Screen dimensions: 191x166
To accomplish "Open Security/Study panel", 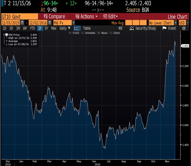I will [x=143, y=28].
